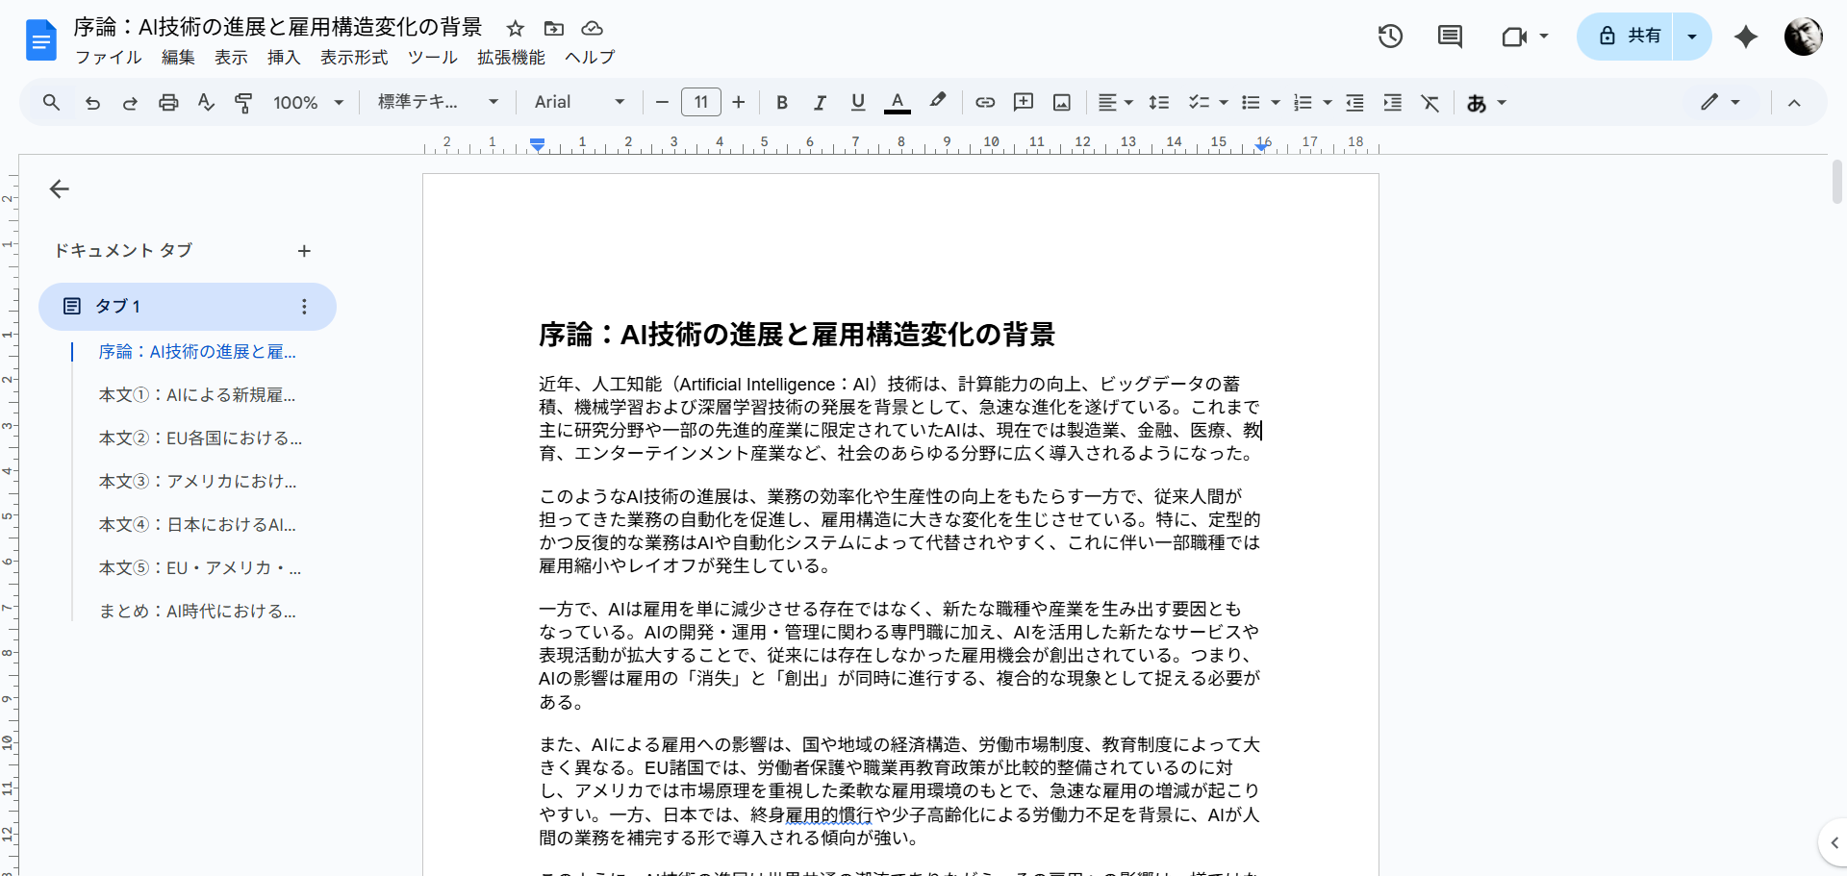Click the Gemini sparkle icon
Screen dimensions: 1847x876
point(1745,37)
